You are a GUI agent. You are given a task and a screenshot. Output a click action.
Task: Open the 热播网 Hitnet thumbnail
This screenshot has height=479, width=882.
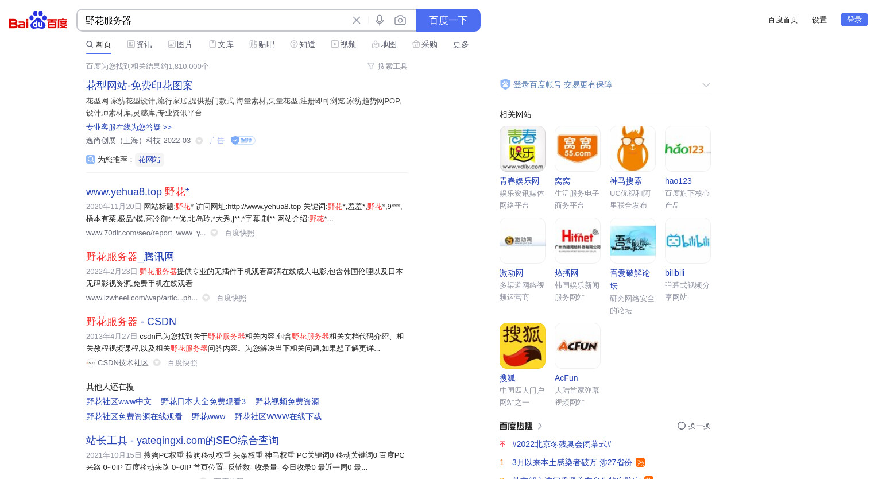[x=578, y=241]
